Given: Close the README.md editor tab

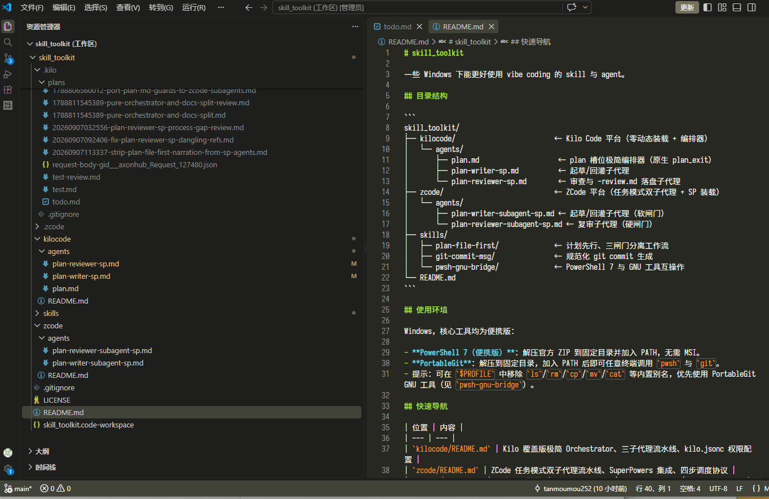Looking at the screenshot, I should (492, 26).
